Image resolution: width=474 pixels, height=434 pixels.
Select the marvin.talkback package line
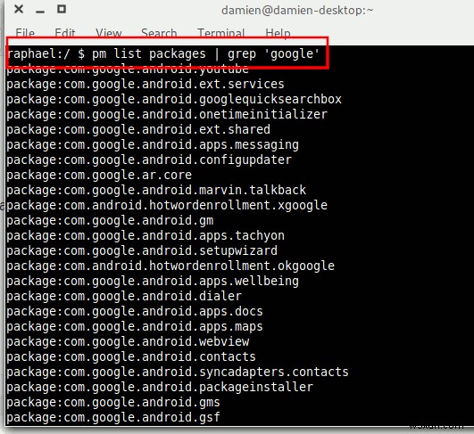coord(156,190)
